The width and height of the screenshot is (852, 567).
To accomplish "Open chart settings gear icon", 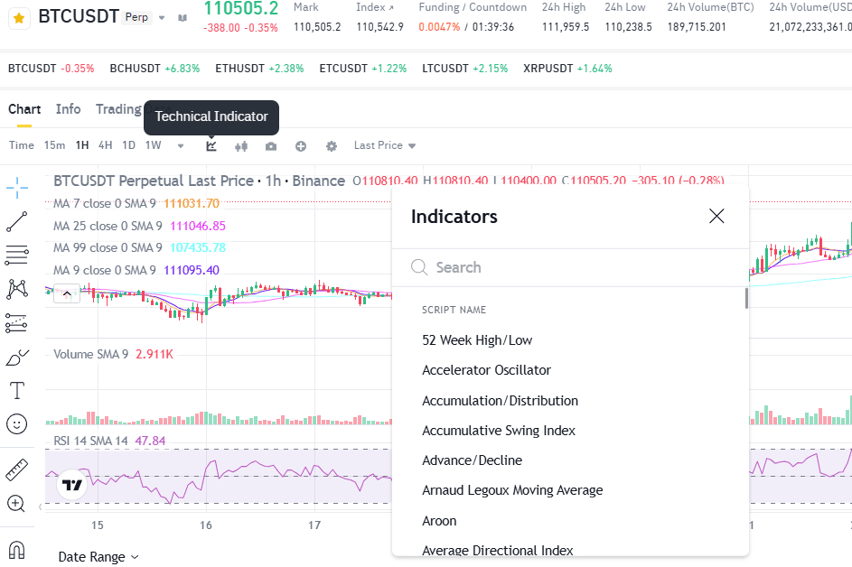I will click(332, 146).
